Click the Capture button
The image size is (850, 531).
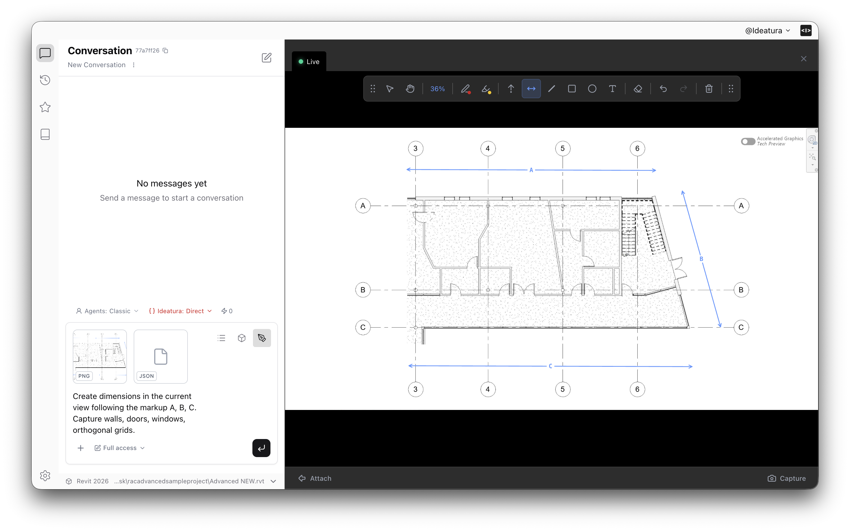click(x=787, y=478)
